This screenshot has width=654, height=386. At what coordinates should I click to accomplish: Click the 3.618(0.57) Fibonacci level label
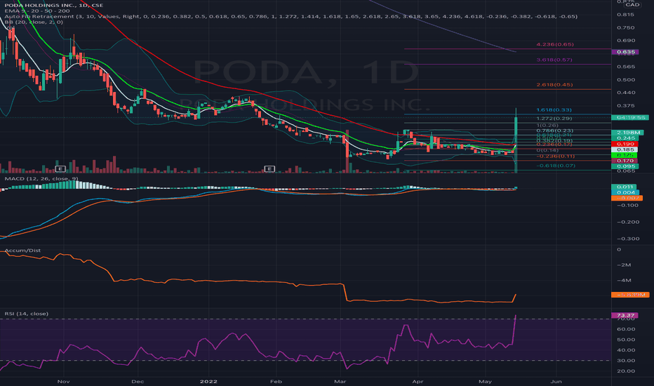point(554,60)
